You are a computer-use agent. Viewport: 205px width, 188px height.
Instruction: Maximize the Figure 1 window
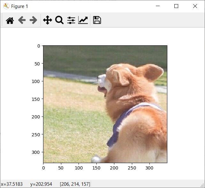coord(176,6)
